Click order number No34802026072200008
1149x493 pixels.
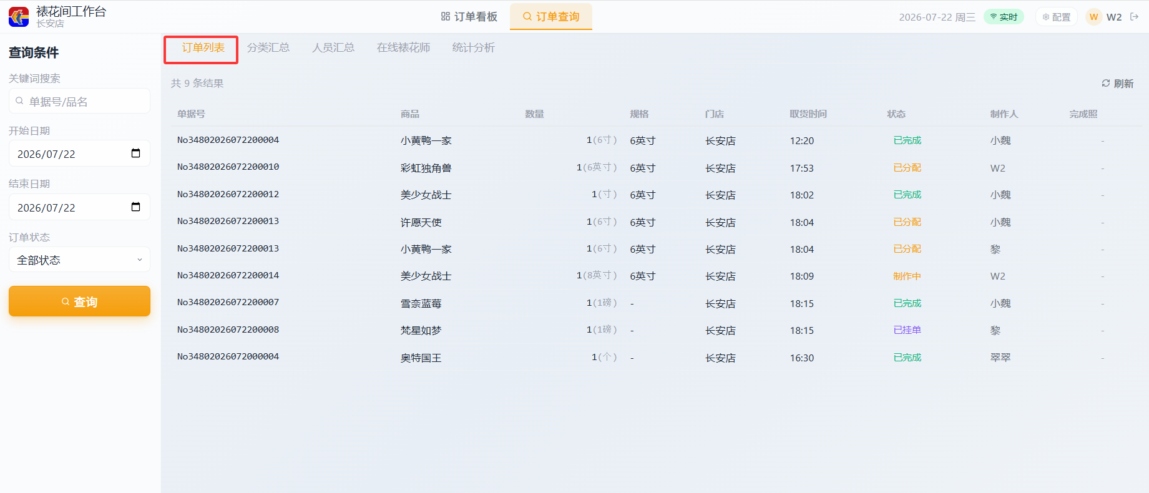[x=228, y=329]
